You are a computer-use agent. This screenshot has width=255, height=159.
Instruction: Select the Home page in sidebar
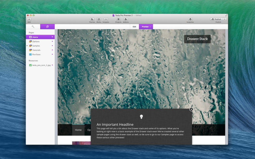(x=40, y=37)
